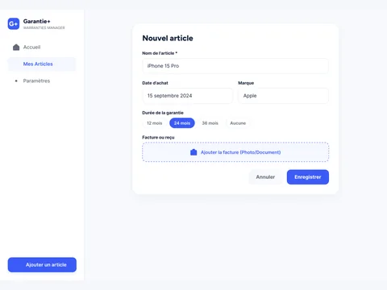Screen dimensions: 387x290
Task: Click the home icon beside Accueil
Action: point(16,48)
